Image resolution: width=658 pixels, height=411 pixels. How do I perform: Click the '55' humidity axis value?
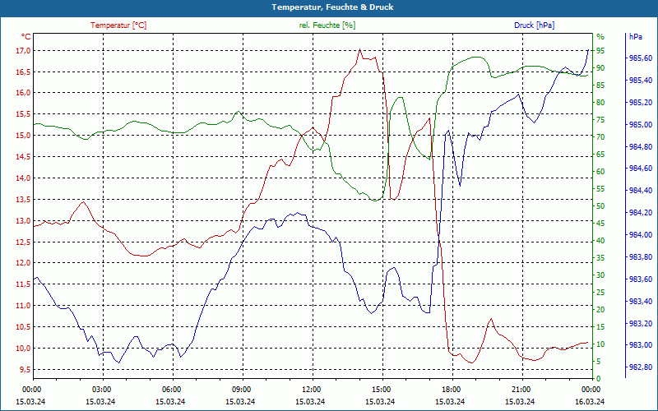(x=600, y=189)
